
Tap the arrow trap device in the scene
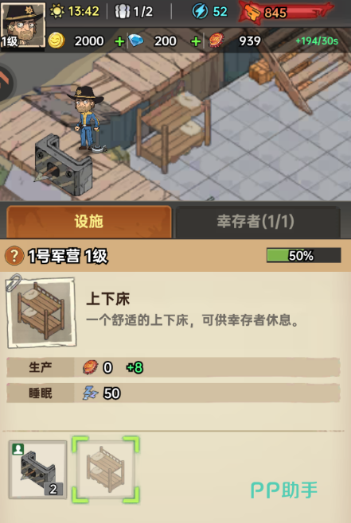pos(63,165)
